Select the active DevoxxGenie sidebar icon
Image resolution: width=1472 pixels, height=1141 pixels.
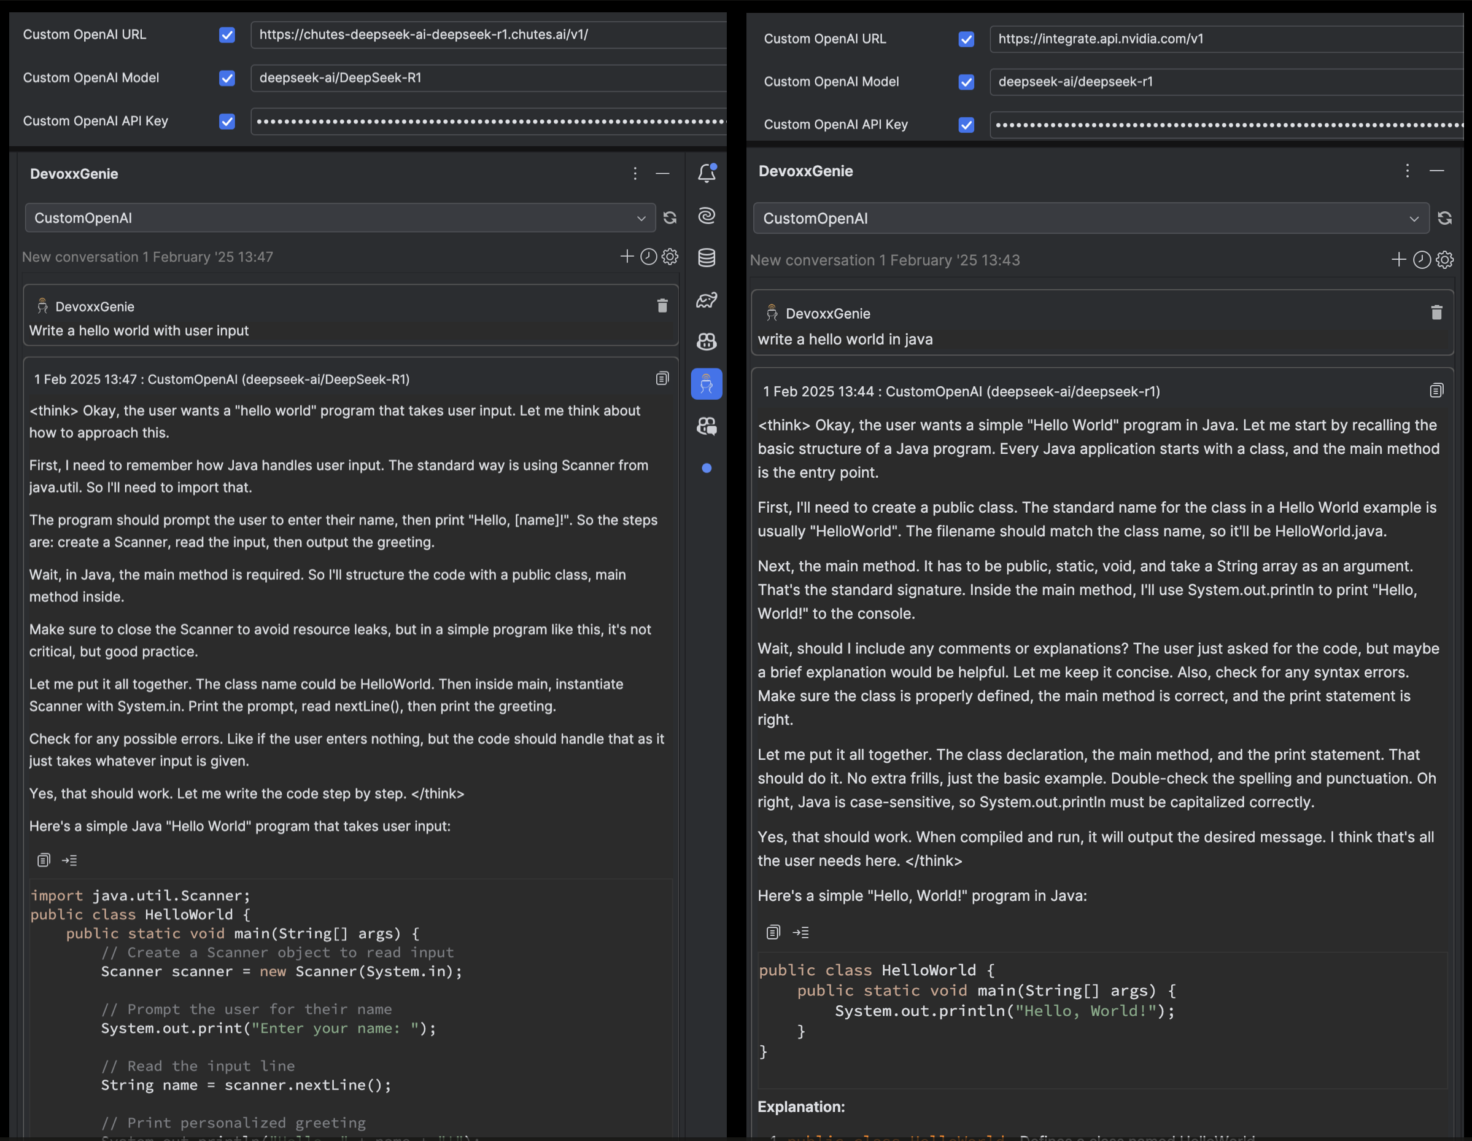point(706,384)
